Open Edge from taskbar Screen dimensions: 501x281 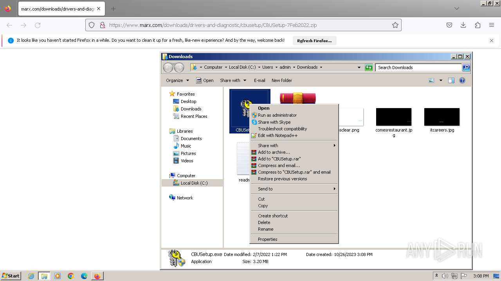pyautogui.click(x=84, y=276)
